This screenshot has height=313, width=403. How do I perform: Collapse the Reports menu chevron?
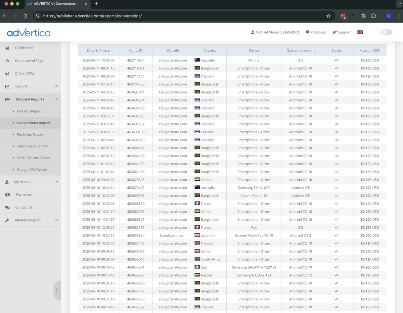coord(57,86)
